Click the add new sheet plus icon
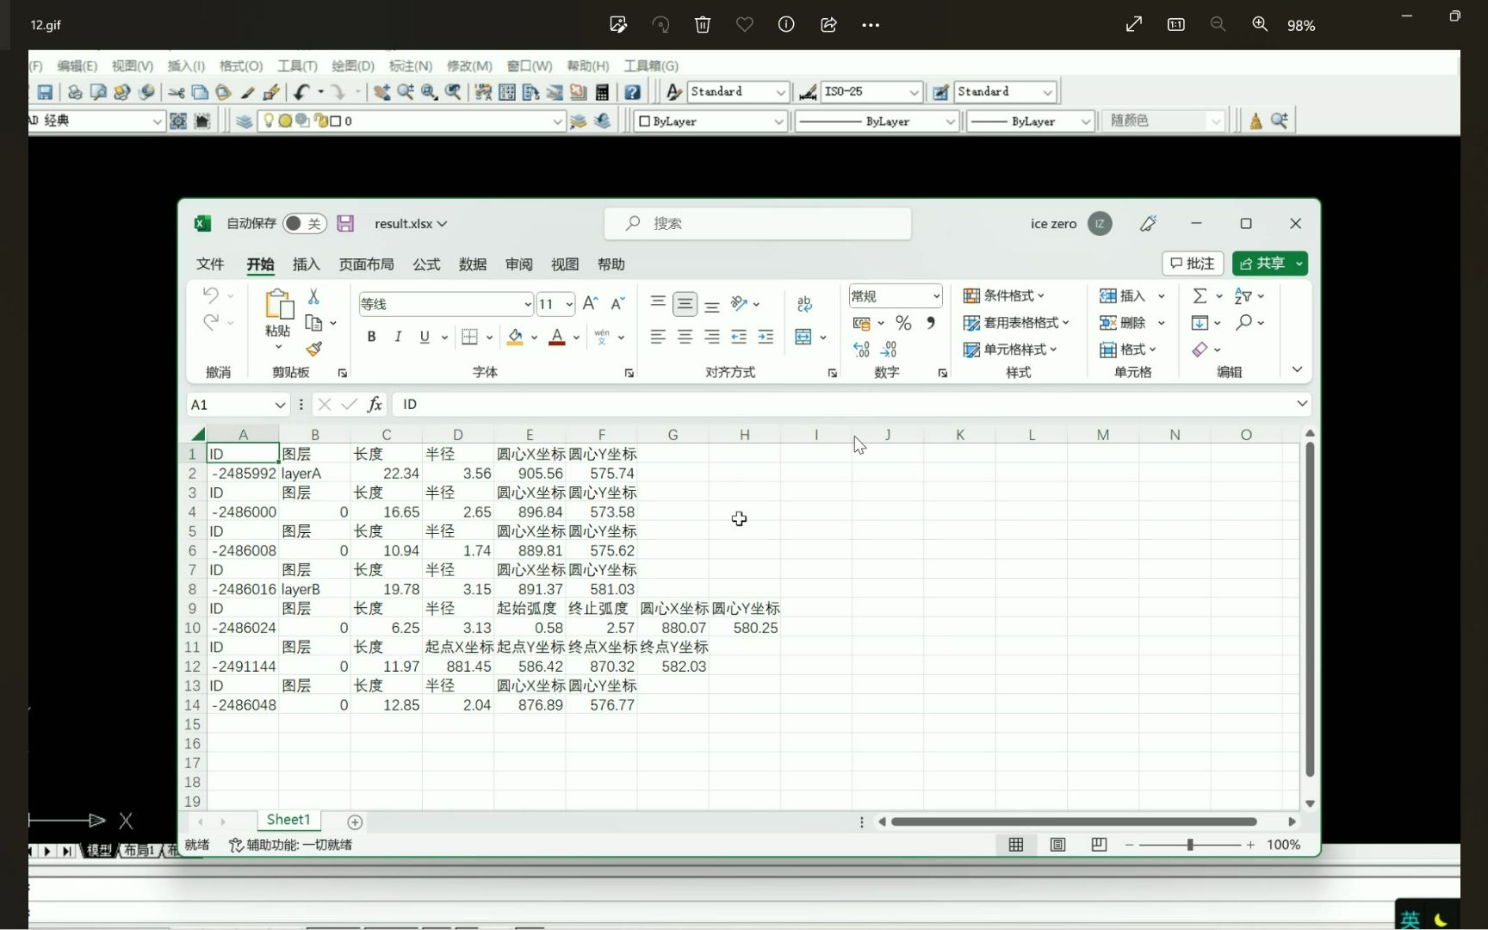The height and width of the screenshot is (930, 1488). coord(354,821)
